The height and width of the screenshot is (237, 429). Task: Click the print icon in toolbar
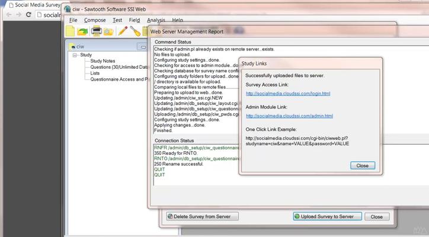tap(97, 31)
